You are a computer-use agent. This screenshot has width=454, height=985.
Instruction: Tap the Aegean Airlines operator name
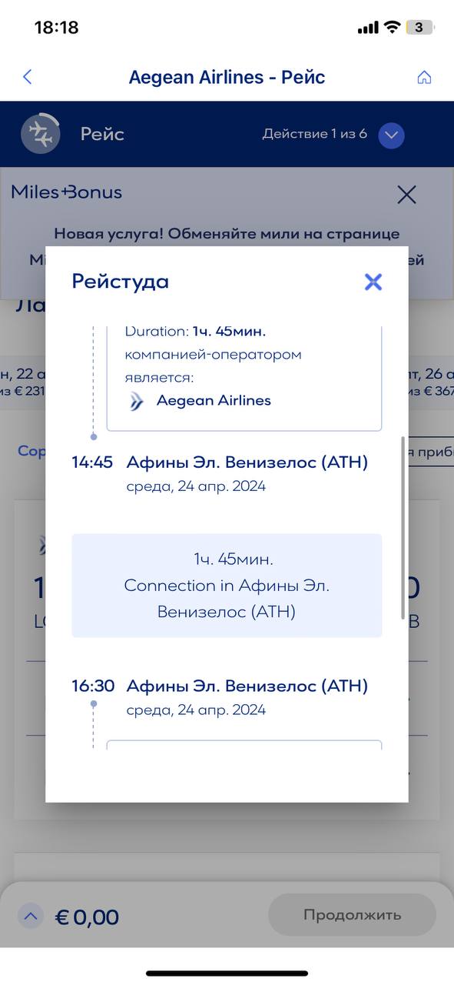[x=214, y=400]
